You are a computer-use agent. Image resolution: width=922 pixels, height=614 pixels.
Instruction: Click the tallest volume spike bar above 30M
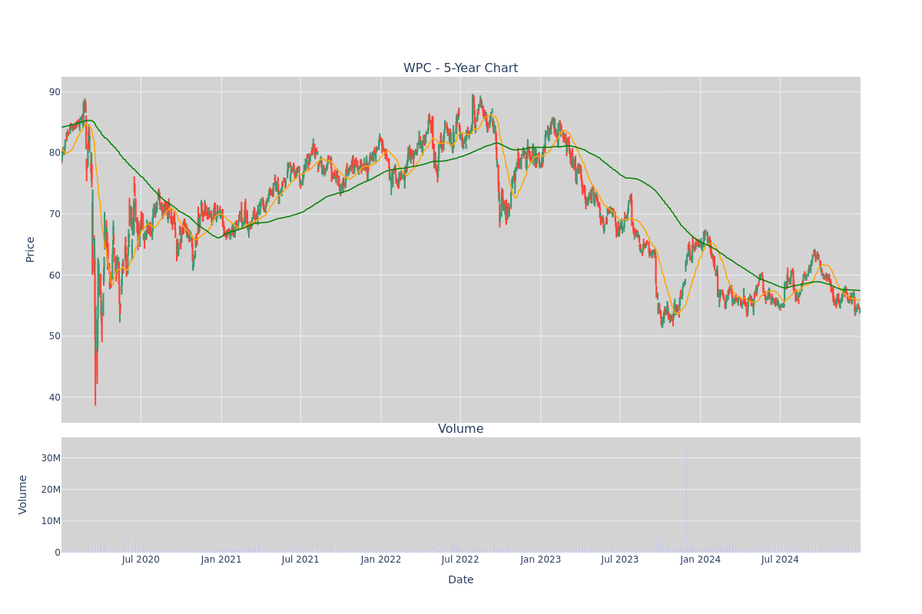[686, 499]
